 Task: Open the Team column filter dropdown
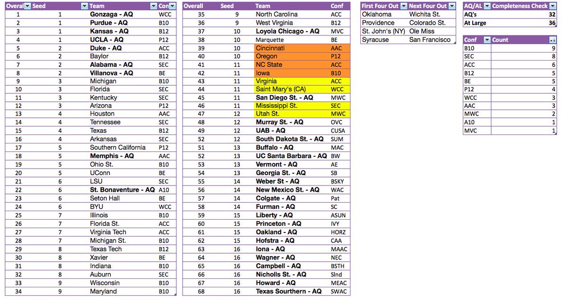pos(153,6)
